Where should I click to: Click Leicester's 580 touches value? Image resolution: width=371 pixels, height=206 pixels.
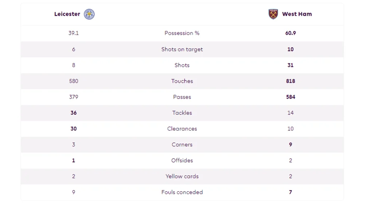pyautogui.click(x=74, y=81)
